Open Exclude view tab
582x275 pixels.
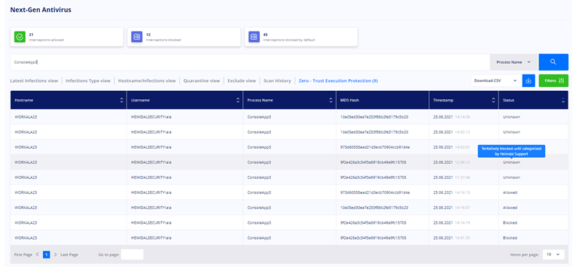tap(242, 81)
